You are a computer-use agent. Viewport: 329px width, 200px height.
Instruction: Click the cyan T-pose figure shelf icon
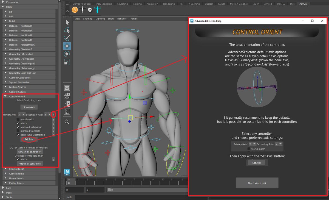coord(97,10)
